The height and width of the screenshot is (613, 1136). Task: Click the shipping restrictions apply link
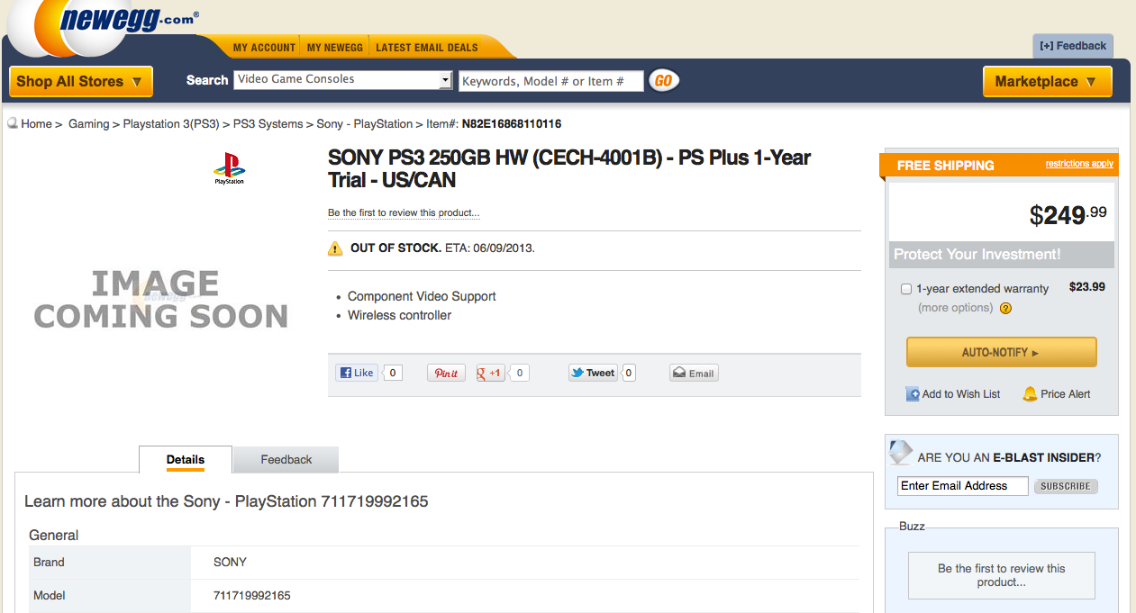pyautogui.click(x=1079, y=164)
